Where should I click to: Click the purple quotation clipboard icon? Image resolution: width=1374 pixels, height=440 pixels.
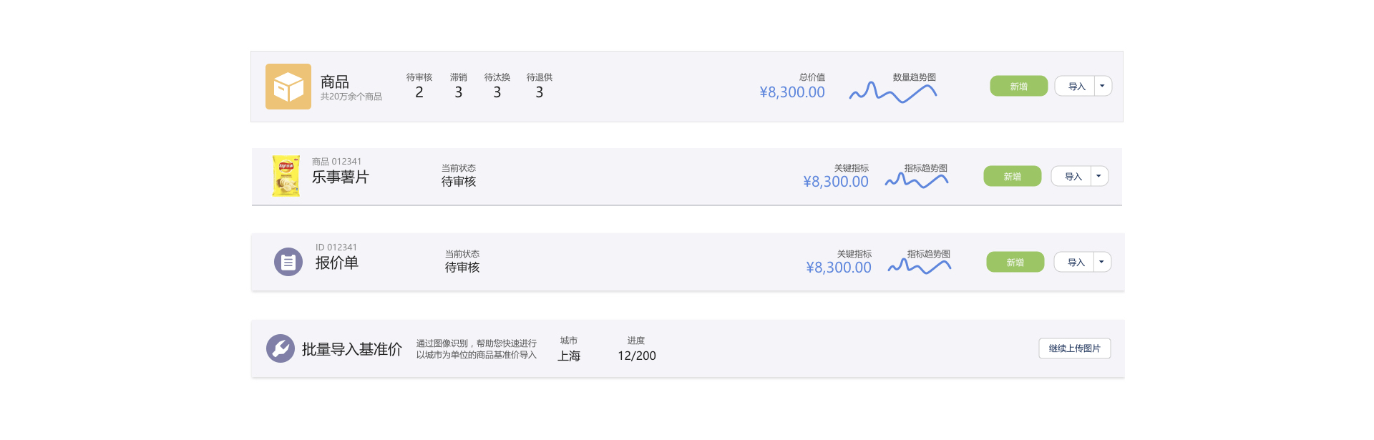pos(288,262)
